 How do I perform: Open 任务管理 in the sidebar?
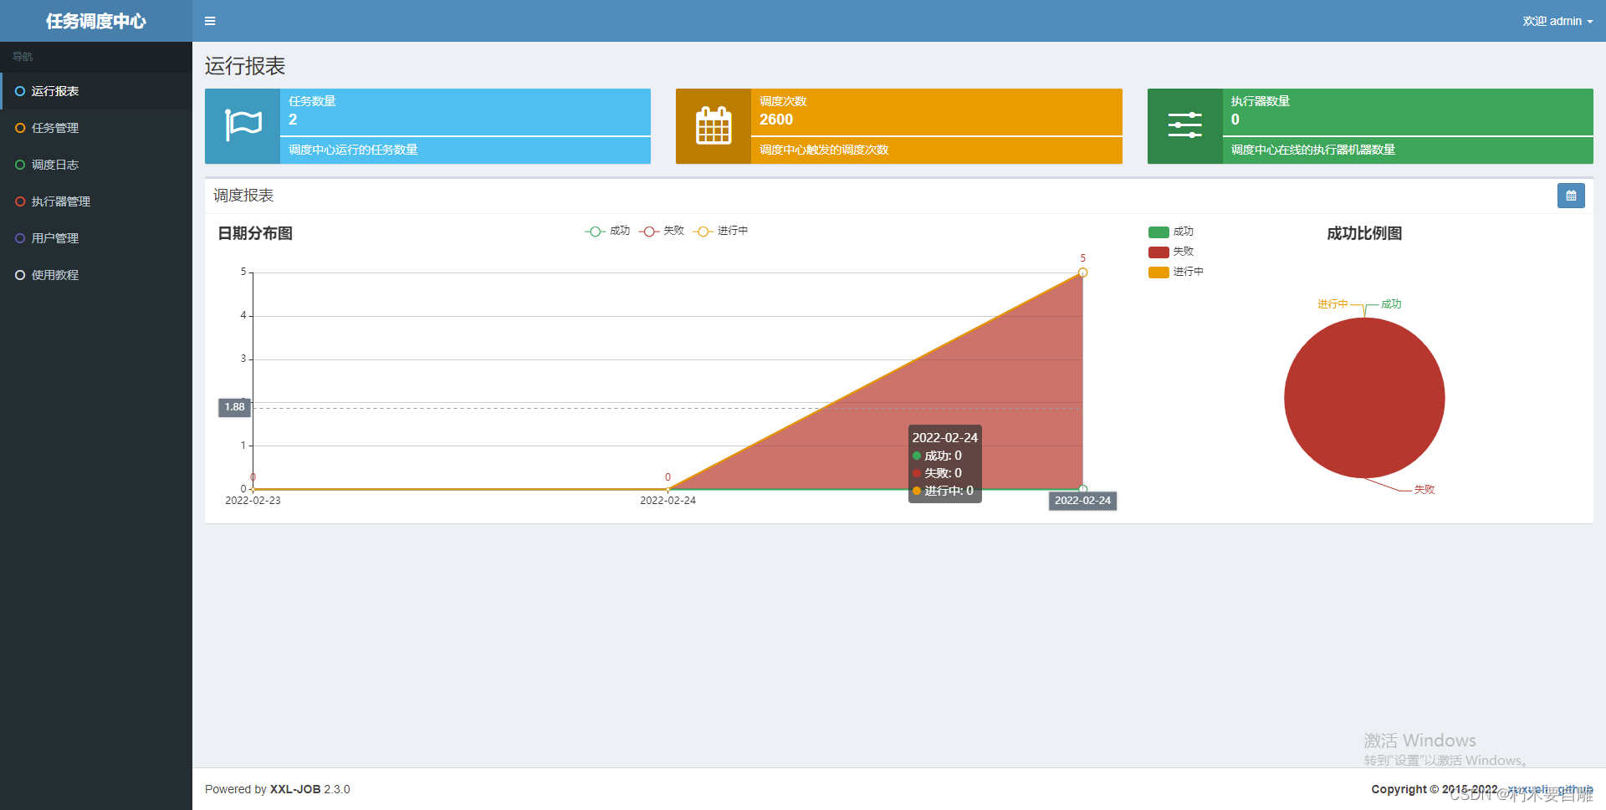(x=96, y=128)
